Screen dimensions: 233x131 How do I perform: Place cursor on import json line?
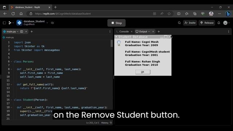22,42
